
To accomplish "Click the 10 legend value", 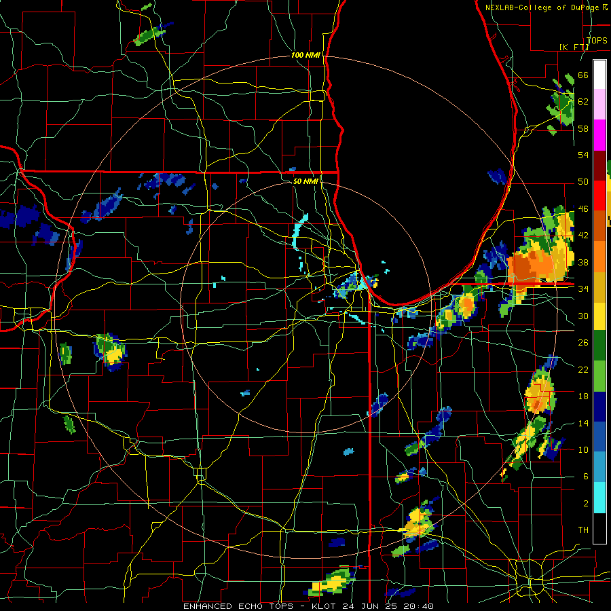I will click(x=583, y=449).
